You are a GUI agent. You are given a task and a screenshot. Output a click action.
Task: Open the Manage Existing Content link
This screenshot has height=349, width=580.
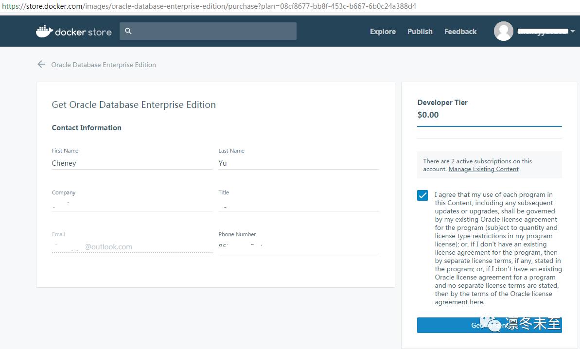pyautogui.click(x=483, y=169)
